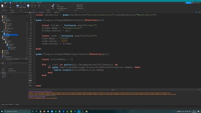The height and width of the screenshot is (113, 201).
Task: Switch to the PLUGINS ribbon tab
Action: pos(33,3)
